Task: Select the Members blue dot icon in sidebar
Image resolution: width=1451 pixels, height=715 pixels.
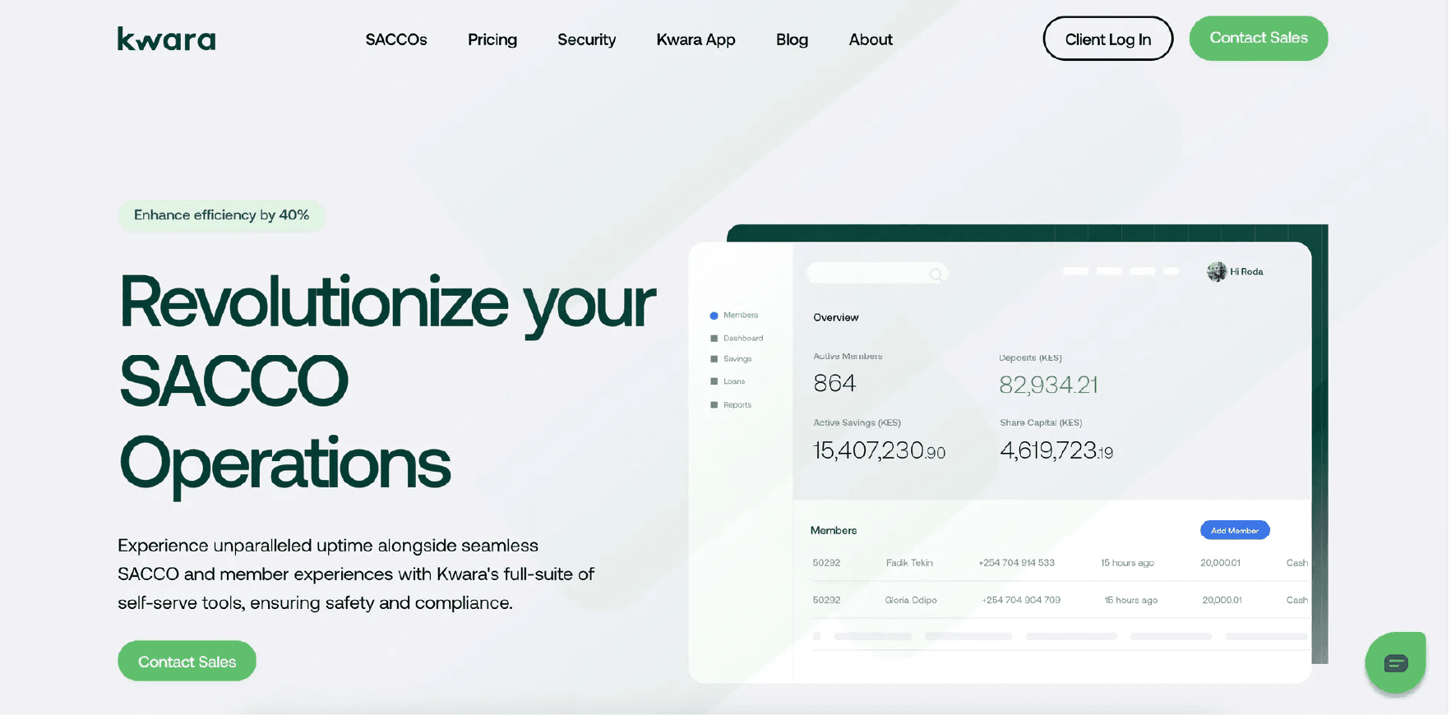Action: click(714, 316)
